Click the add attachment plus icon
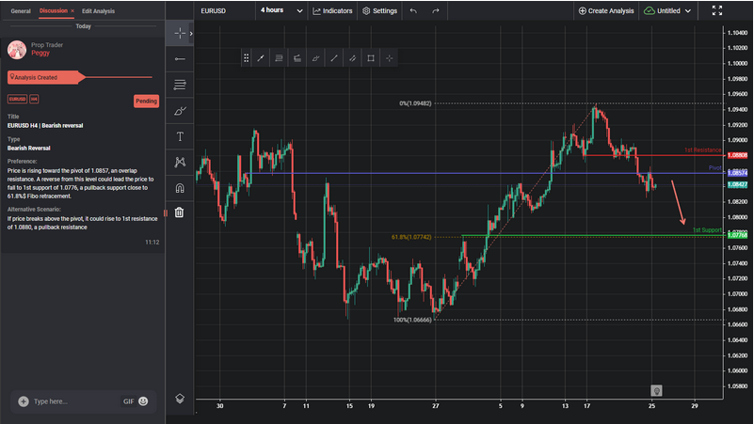754x424 pixels. pyautogui.click(x=24, y=401)
